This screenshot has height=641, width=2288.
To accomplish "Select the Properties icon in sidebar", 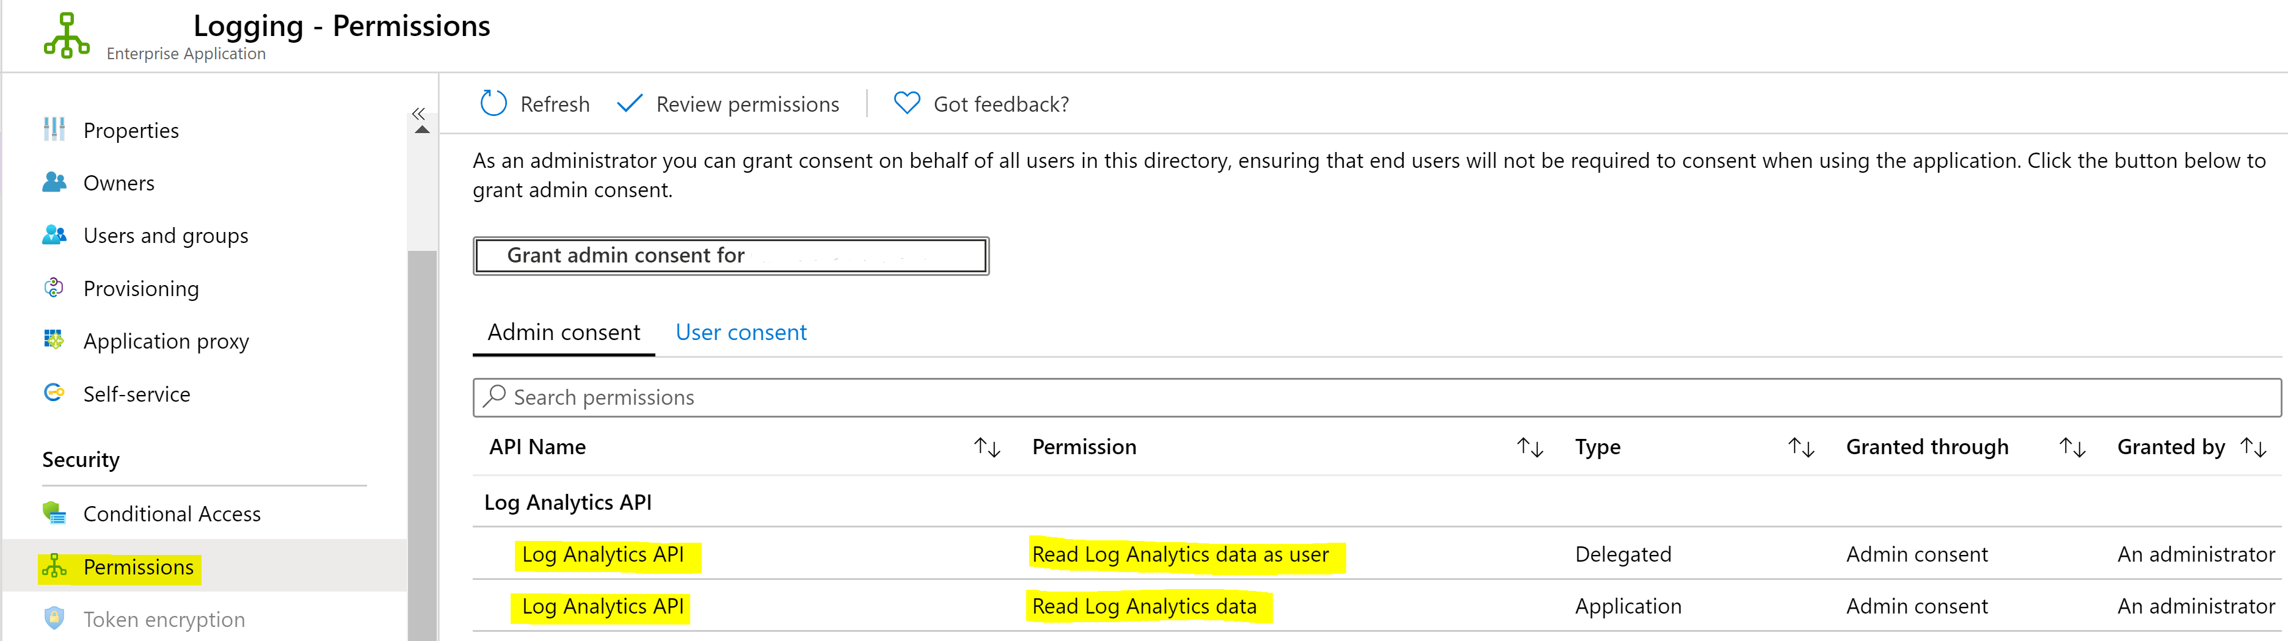I will tap(54, 129).
